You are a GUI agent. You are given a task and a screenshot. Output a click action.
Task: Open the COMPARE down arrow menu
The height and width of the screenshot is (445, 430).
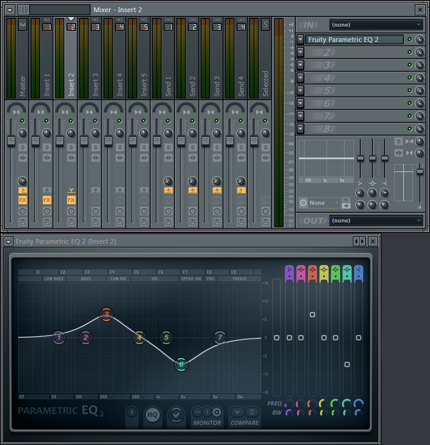237,412
